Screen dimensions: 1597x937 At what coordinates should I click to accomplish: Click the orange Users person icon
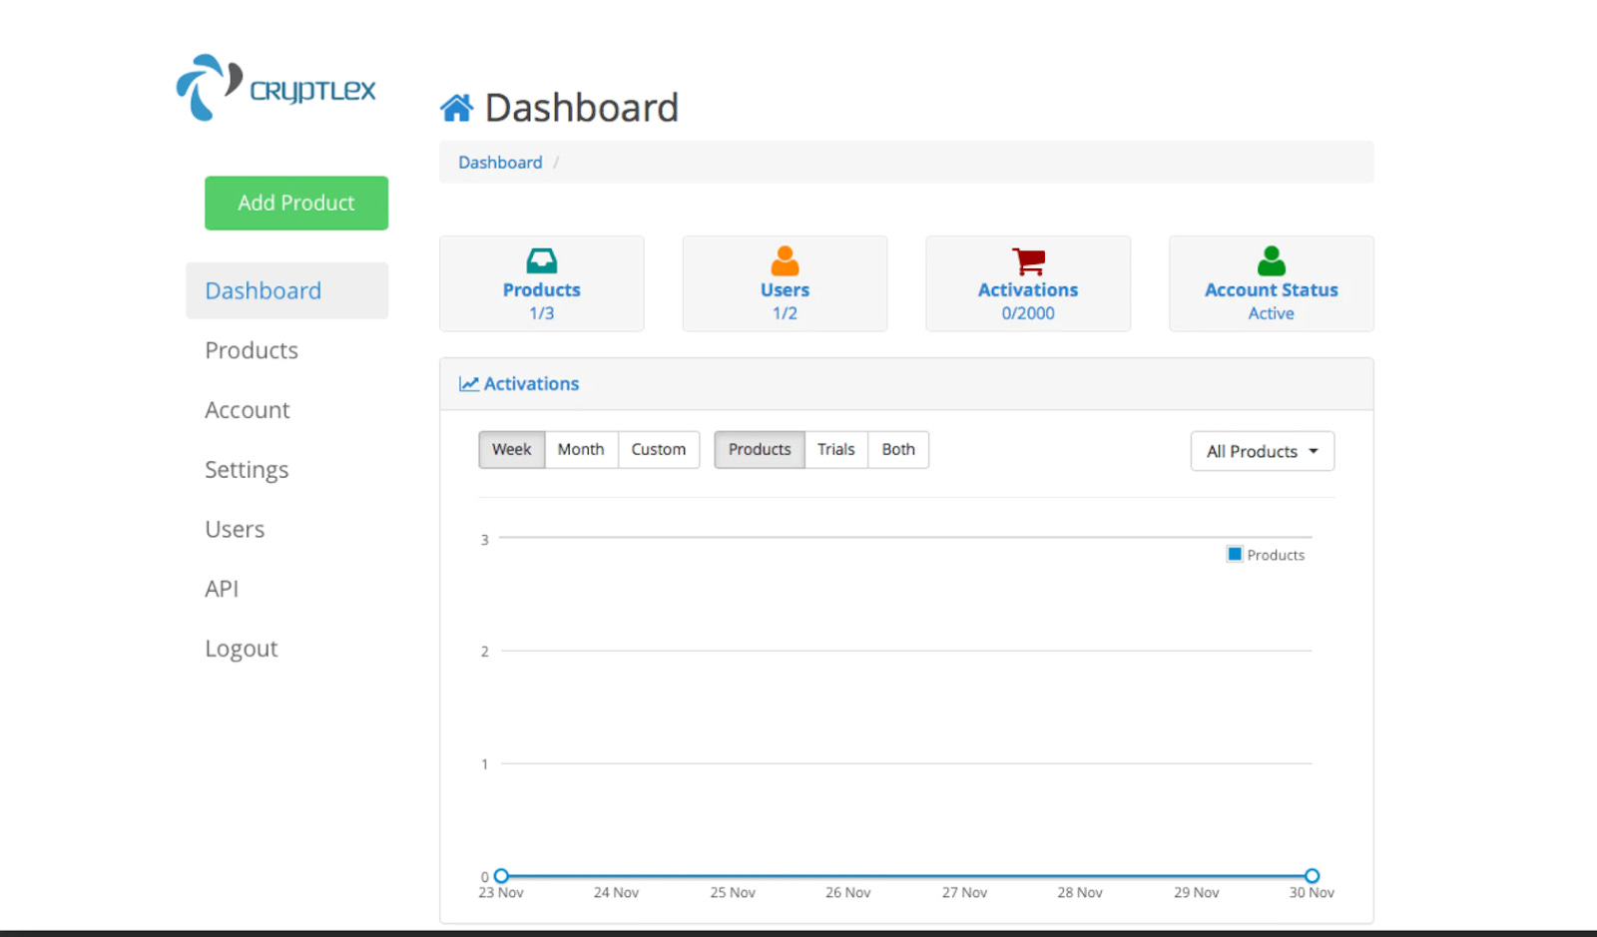(785, 259)
